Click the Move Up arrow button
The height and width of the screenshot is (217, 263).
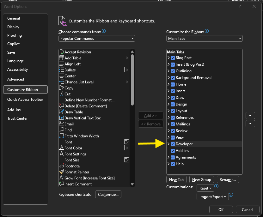250,115
